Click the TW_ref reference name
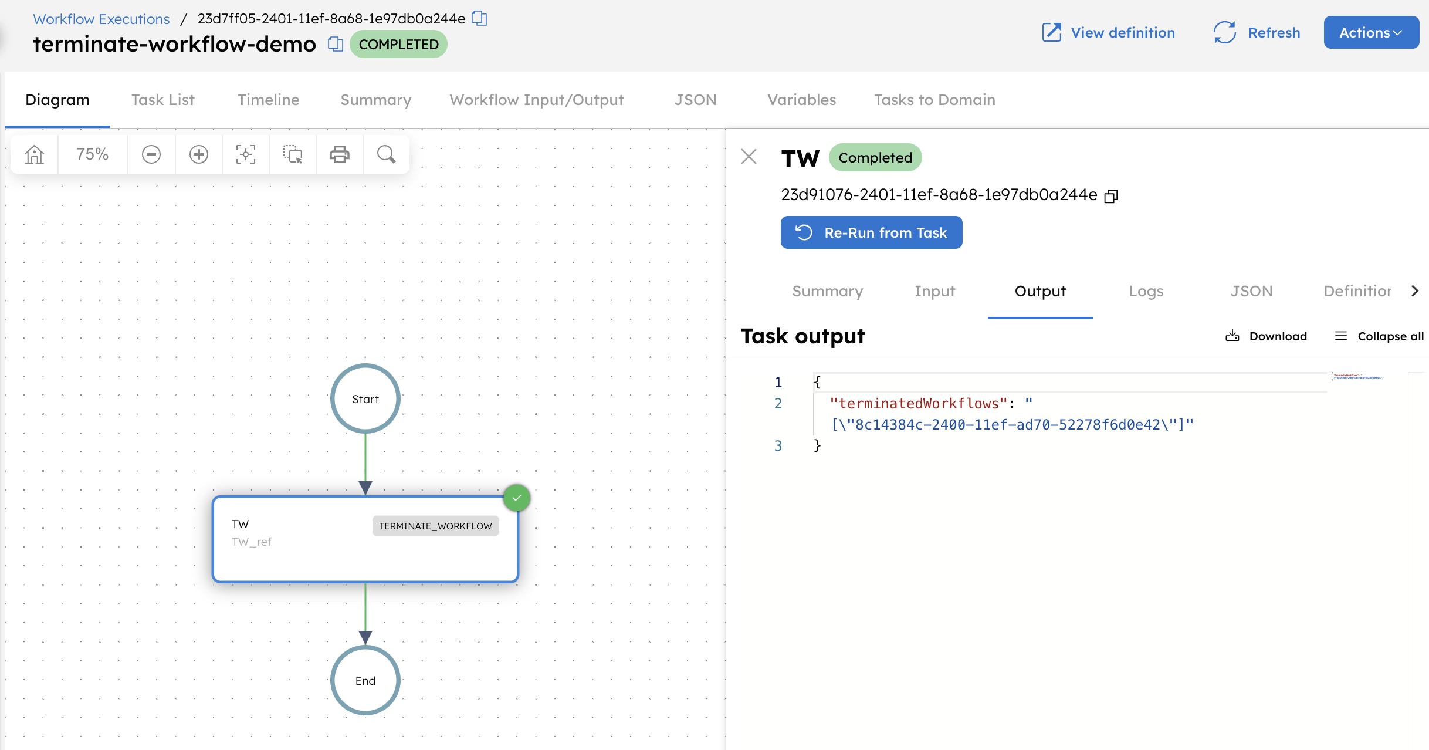The width and height of the screenshot is (1429, 750). click(252, 542)
